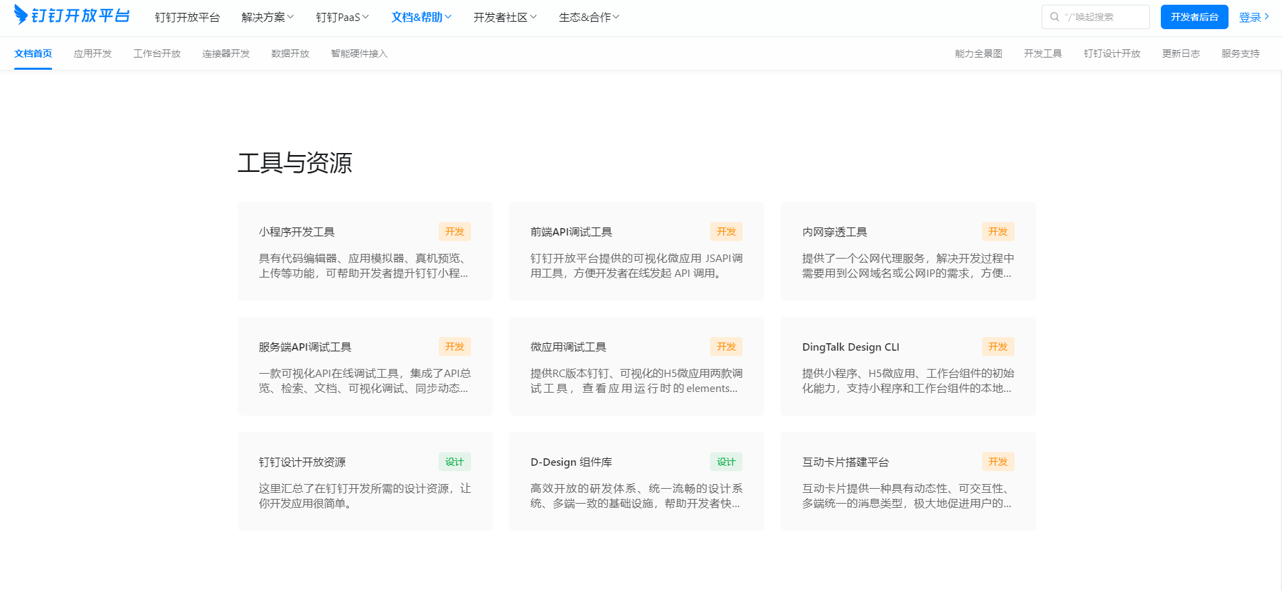1282x591 pixels.
Task: Click the arrow next to 登录
Action: tap(1266, 17)
